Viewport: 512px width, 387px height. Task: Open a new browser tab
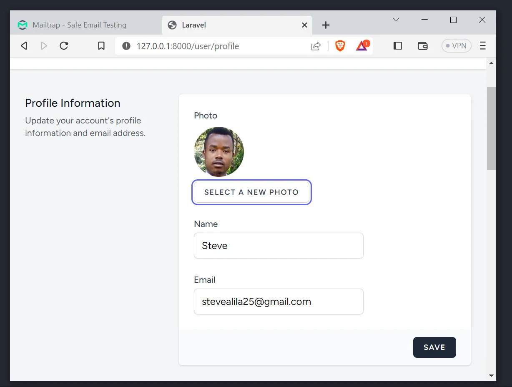pyautogui.click(x=326, y=25)
